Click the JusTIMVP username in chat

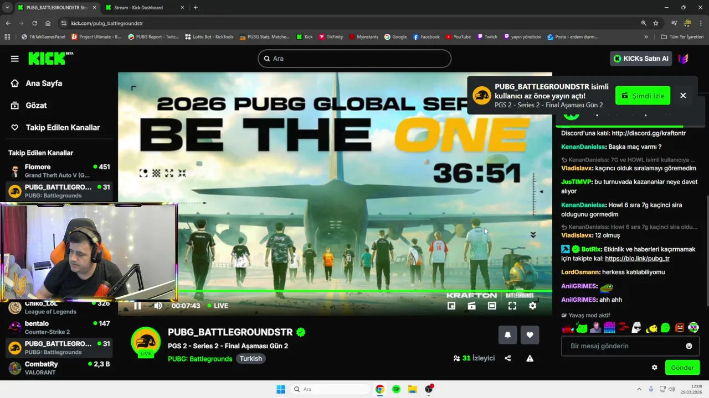pyautogui.click(x=576, y=182)
